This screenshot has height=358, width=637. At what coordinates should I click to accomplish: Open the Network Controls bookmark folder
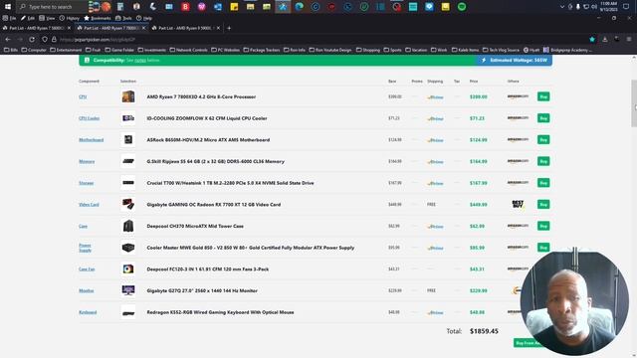click(x=188, y=50)
